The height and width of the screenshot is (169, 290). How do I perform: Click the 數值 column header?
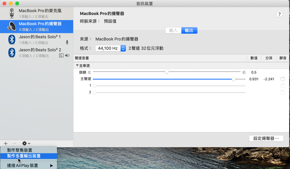(x=254, y=58)
